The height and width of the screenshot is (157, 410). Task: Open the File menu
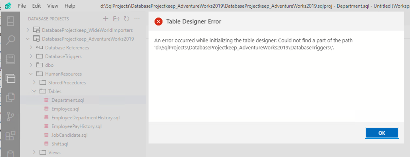[x=22, y=6]
